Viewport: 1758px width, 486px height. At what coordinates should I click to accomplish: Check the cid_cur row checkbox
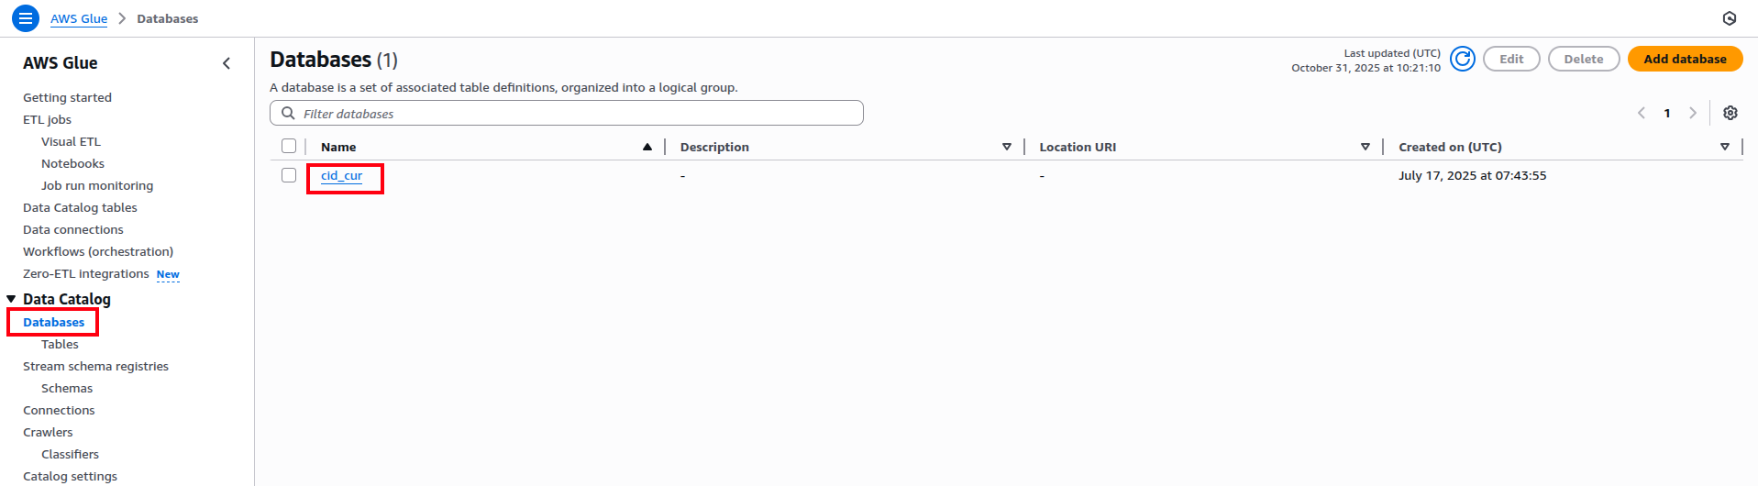[x=289, y=175]
